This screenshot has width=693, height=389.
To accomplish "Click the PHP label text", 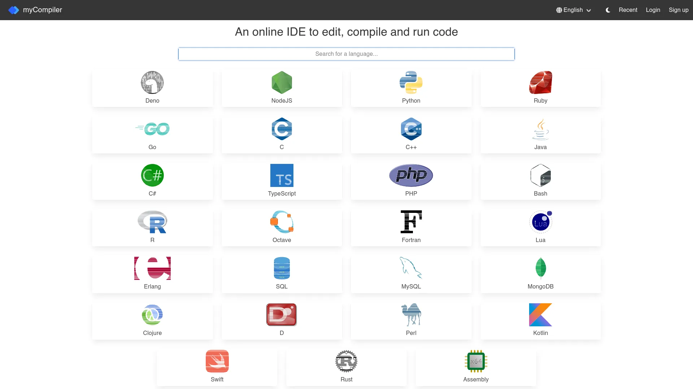I will coord(411,194).
